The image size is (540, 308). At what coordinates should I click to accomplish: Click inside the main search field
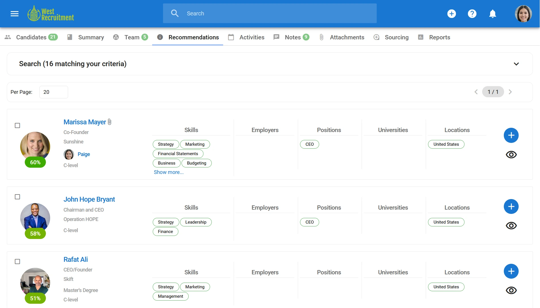[270, 13]
